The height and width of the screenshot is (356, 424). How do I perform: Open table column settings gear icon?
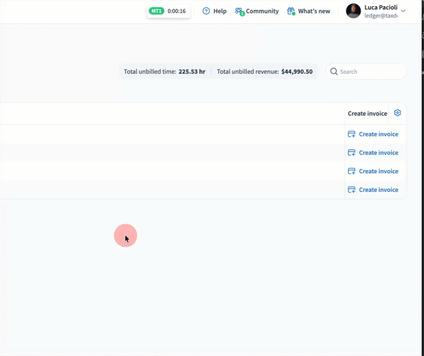point(397,113)
